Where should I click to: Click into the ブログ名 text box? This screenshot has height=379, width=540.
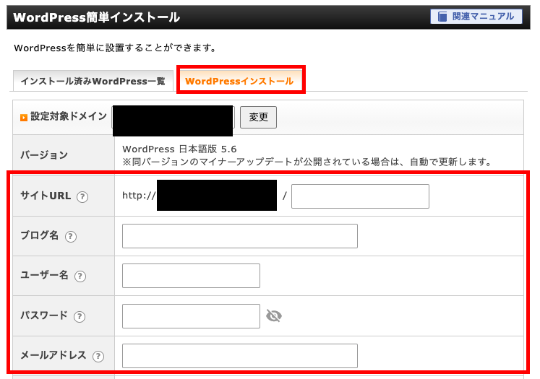coord(240,236)
